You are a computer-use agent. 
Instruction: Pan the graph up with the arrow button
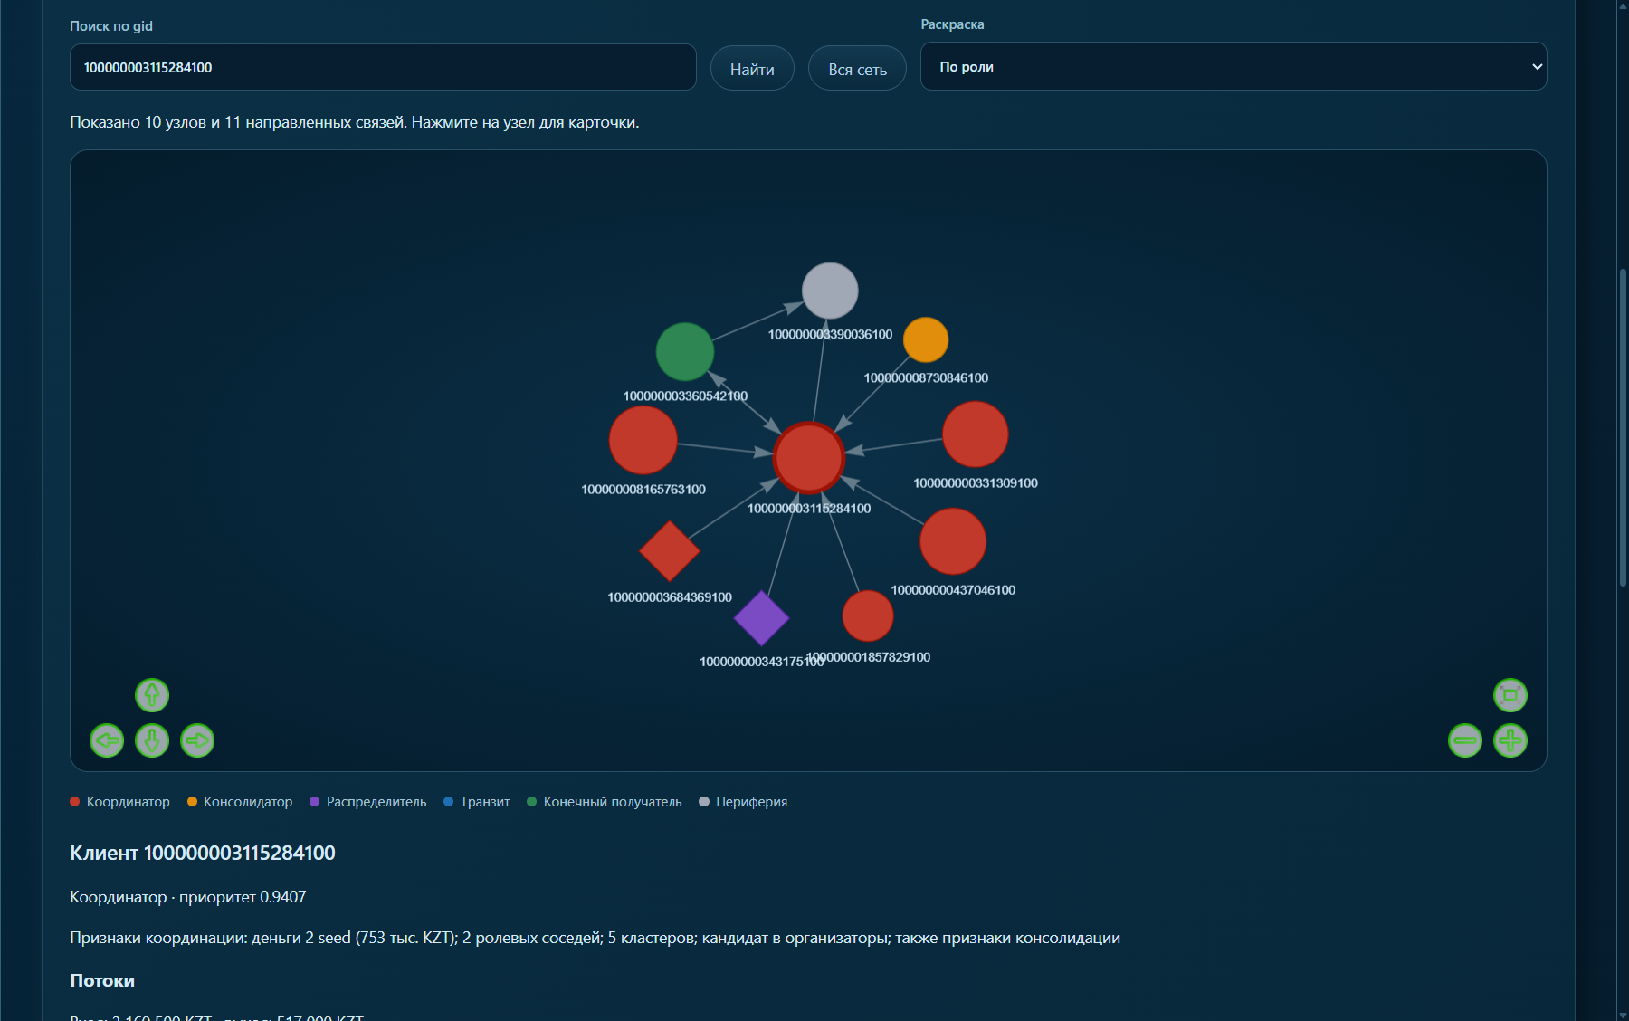(152, 695)
